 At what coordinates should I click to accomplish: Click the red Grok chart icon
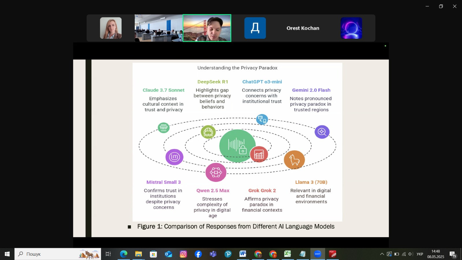[259, 155]
